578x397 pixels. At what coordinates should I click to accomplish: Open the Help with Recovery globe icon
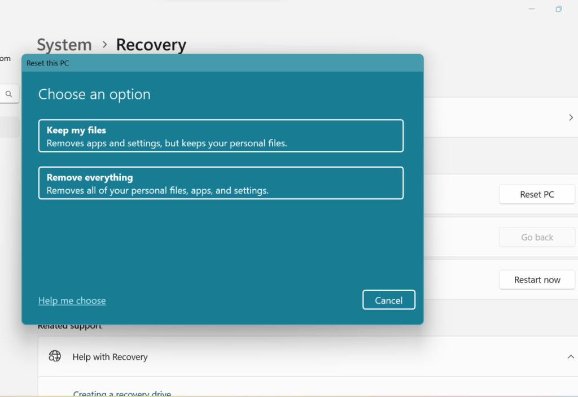[55, 356]
